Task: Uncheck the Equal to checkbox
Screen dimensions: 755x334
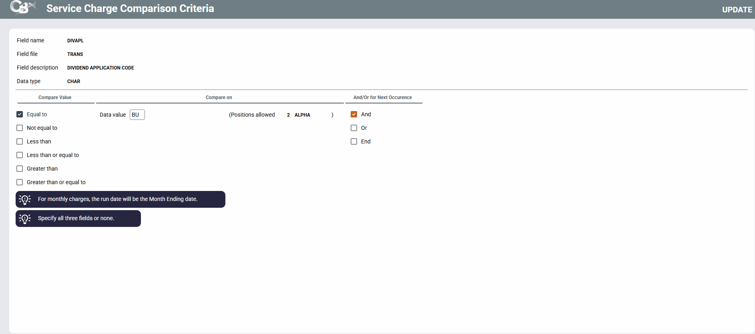Action: point(20,114)
